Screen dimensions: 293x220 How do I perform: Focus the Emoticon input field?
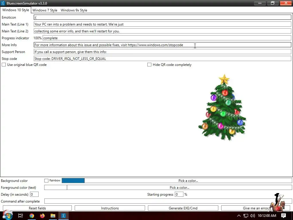point(163,17)
